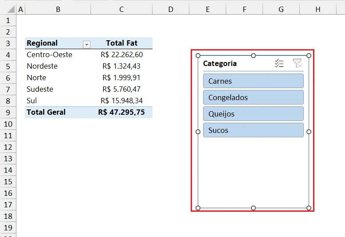Select column H header
The width and height of the screenshot is (345, 237).
click(x=318, y=9)
